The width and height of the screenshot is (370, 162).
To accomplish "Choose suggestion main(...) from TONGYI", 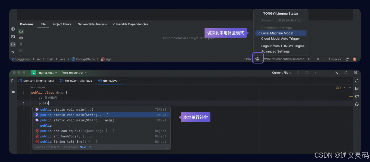I will click(101, 110).
